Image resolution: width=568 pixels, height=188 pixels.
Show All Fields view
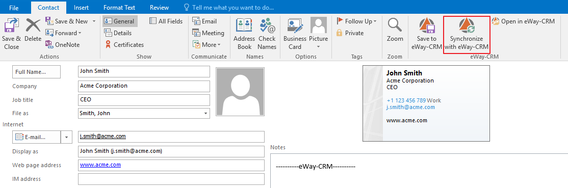point(166,21)
